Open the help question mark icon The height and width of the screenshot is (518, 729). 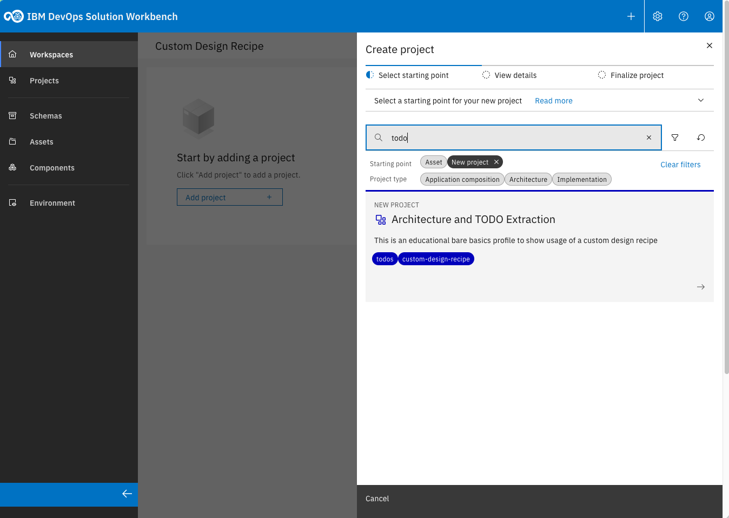pos(684,16)
